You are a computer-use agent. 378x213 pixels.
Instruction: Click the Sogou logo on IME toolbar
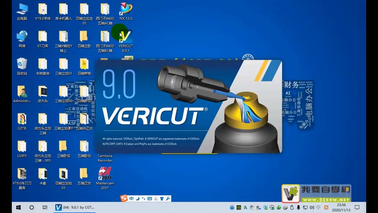click(x=124, y=199)
